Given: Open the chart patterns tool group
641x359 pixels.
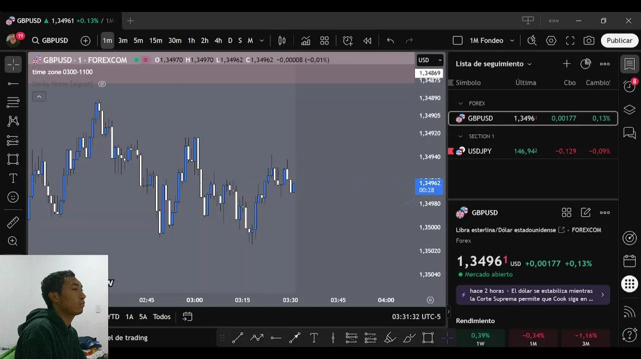Looking at the screenshot, I should [13, 121].
